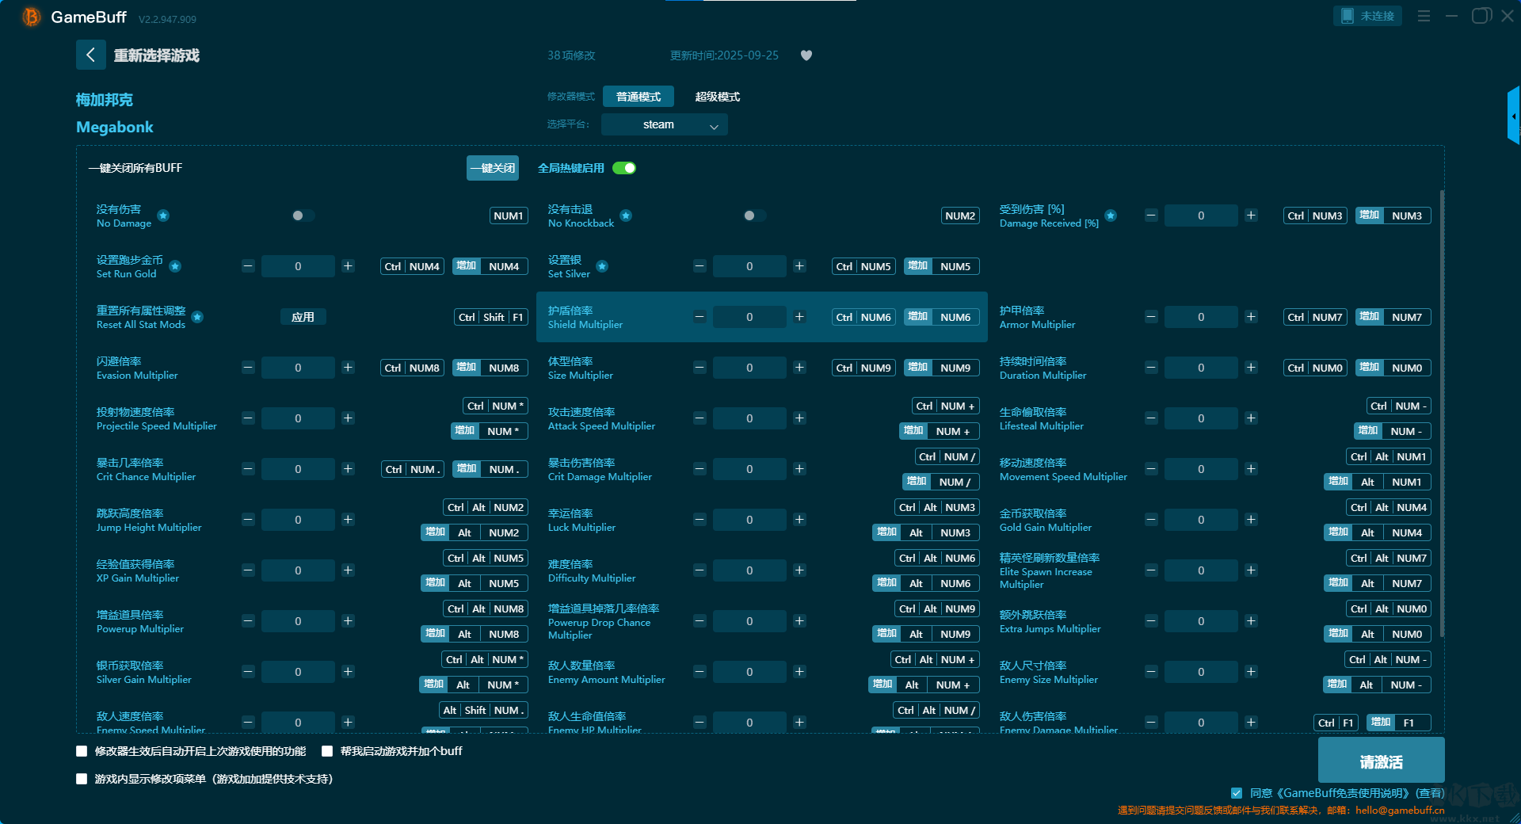Screen dimensions: 1521x824
Task: Click Ctrl NUM3 hotkey for Damage Received
Action: coord(1315,216)
